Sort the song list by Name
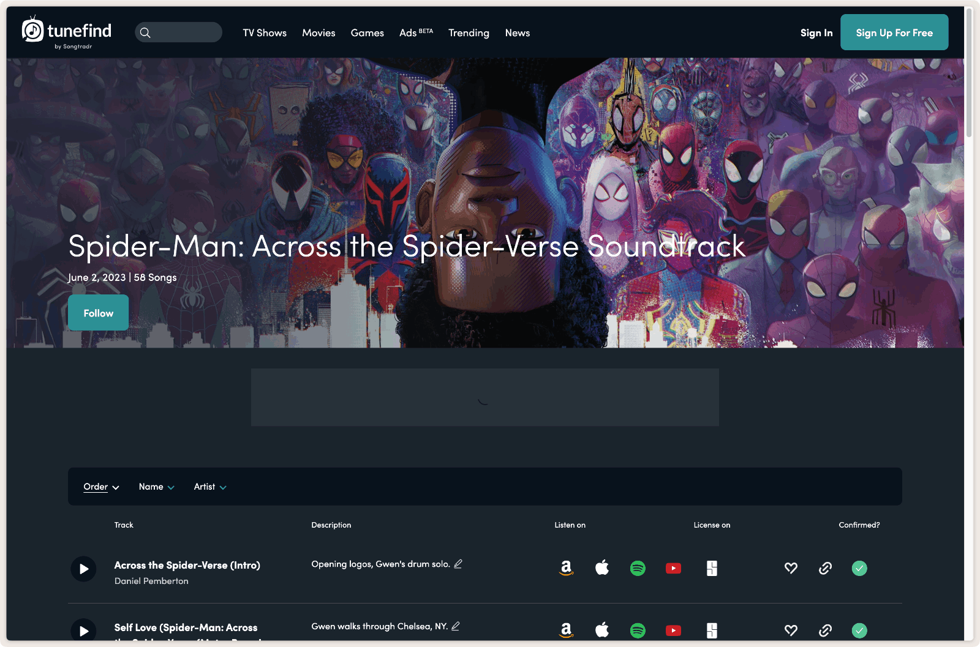The height and width of the screenshot is (647, 980). 157,487
